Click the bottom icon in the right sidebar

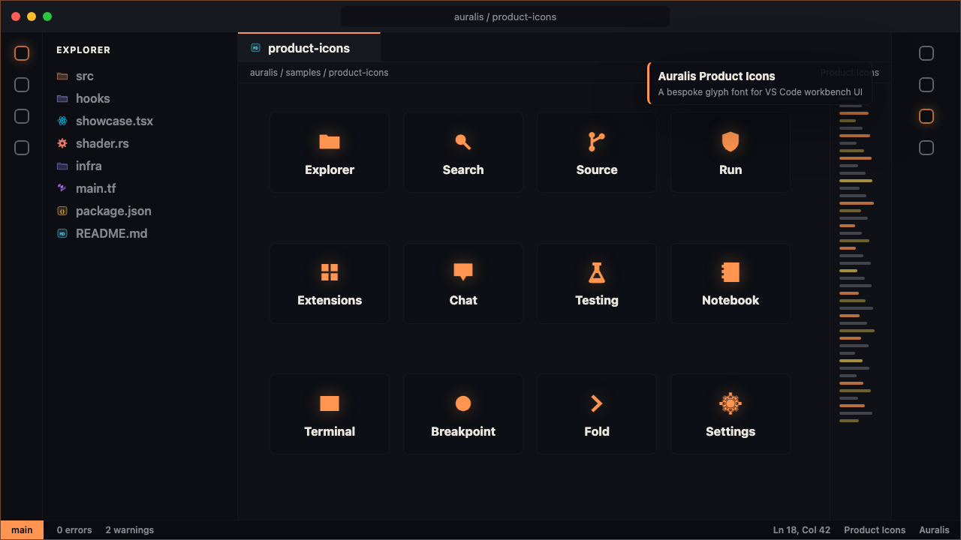(926, 148)
